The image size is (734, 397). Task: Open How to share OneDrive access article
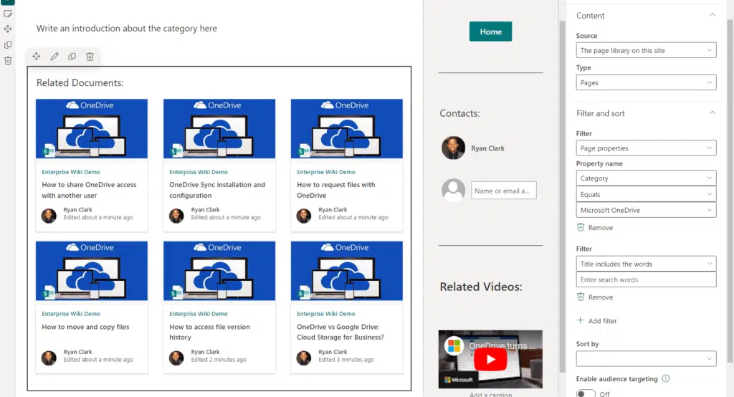click(89, 190)
